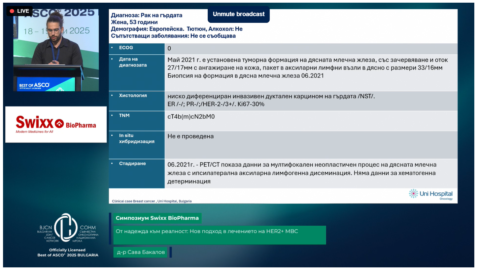Click the Unmute broadcast button
477x268 pixels.
coord(239,14)
